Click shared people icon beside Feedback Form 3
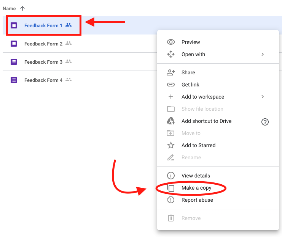 (69, 61)
